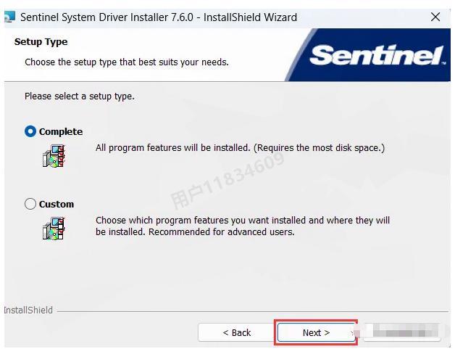
Task: Click the 'Recommended for advanced users' description
Action: (x=222, y=231)
